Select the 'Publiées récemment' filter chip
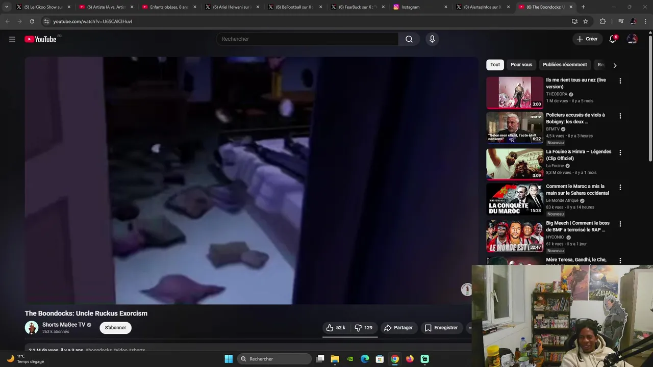Image resolution: width=653 pixels, height=367 pixels. pyautogui.click(x=565, y=65)
